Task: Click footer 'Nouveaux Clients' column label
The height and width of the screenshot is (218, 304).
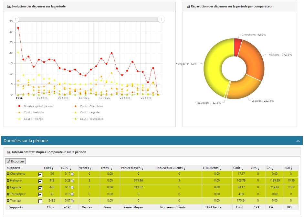Action: (173, 207)
